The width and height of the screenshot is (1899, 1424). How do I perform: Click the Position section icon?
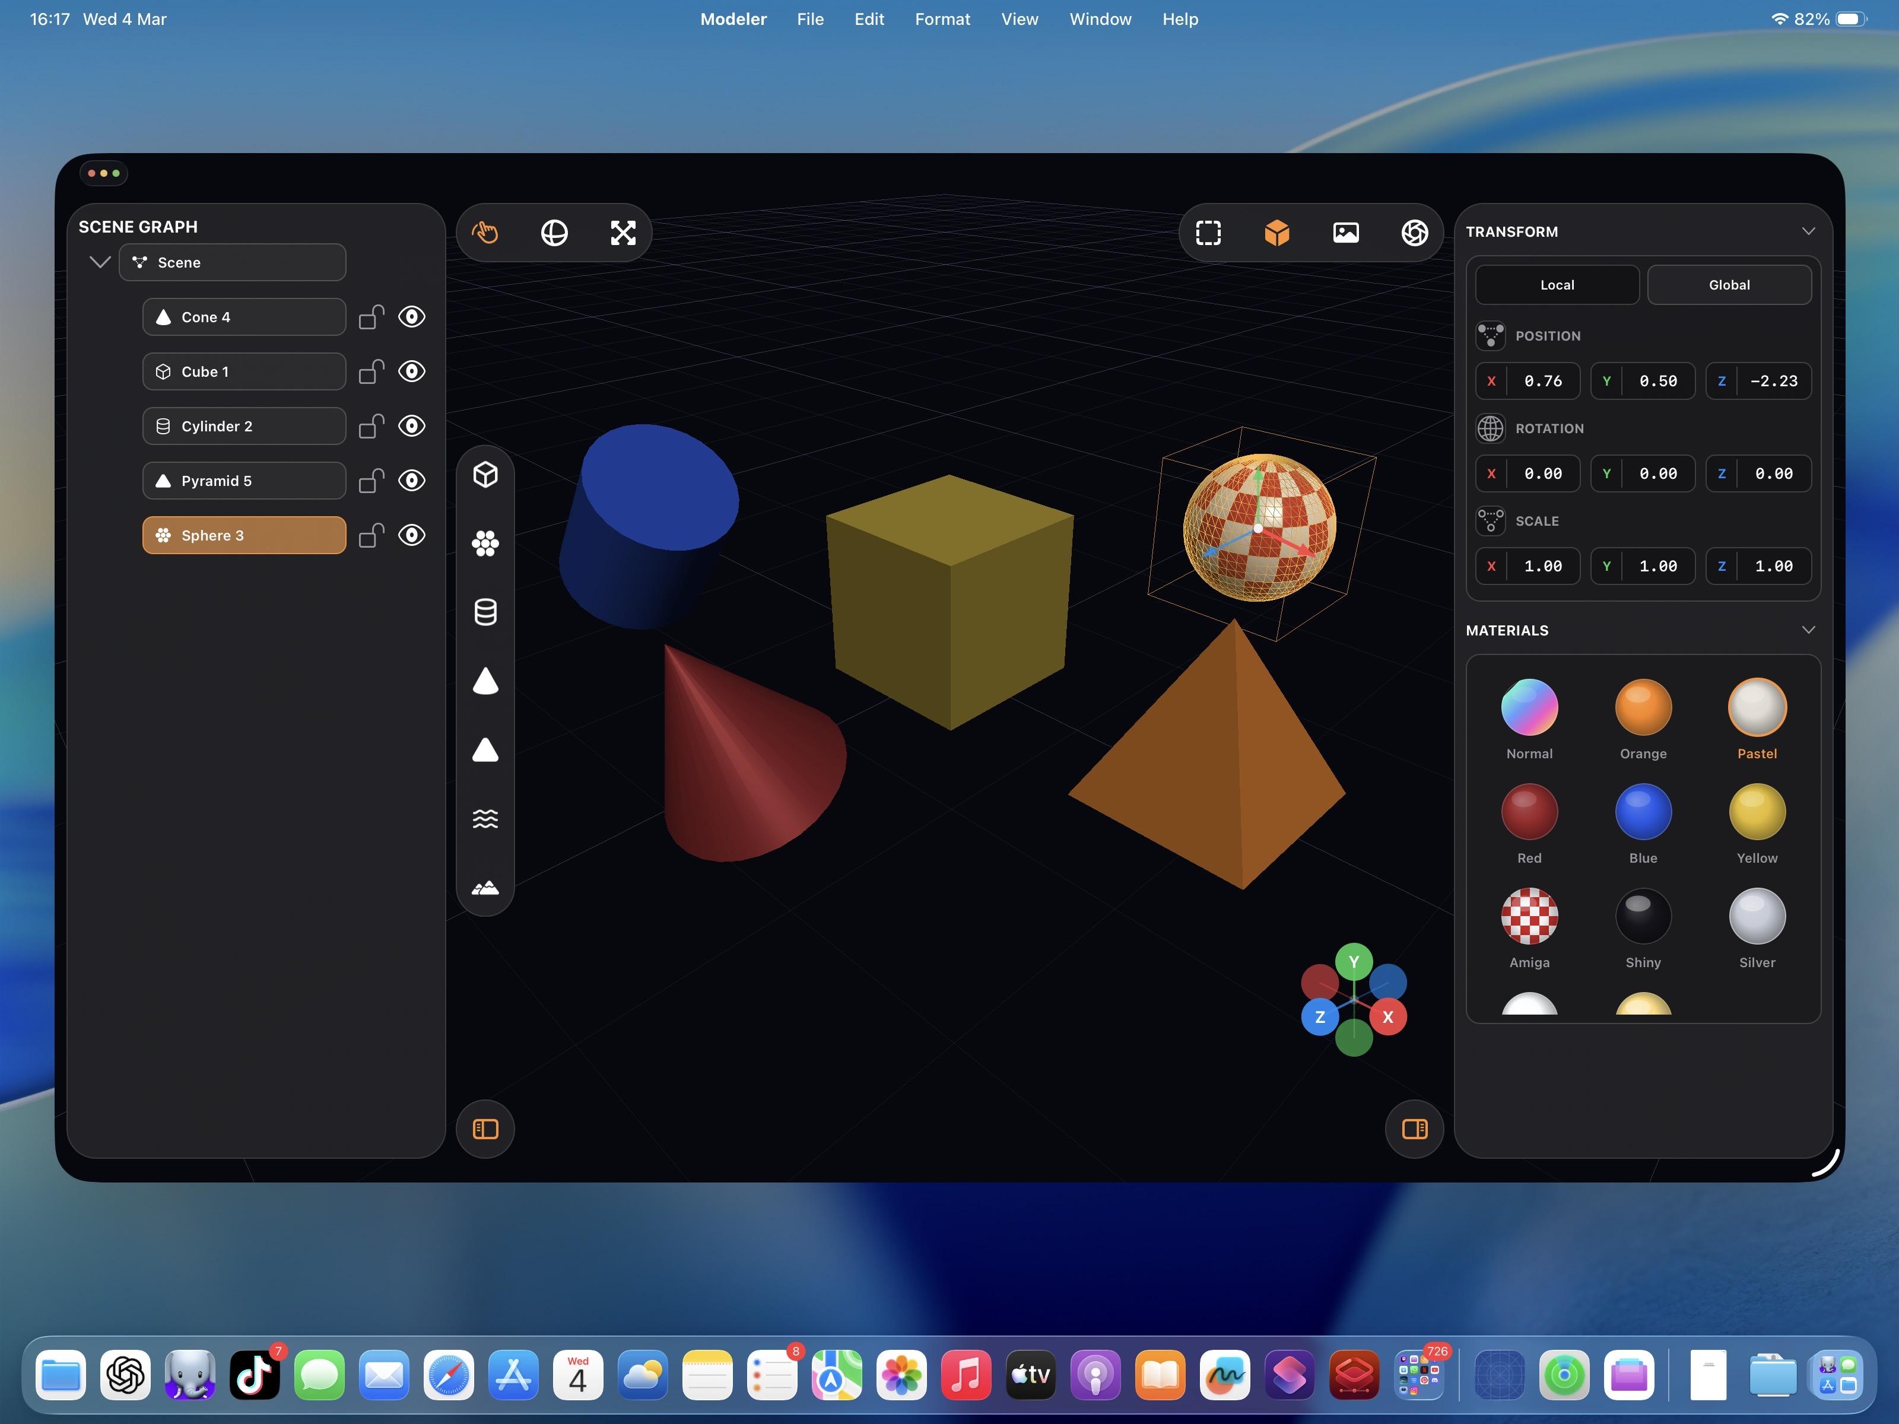pos(1490,336)
